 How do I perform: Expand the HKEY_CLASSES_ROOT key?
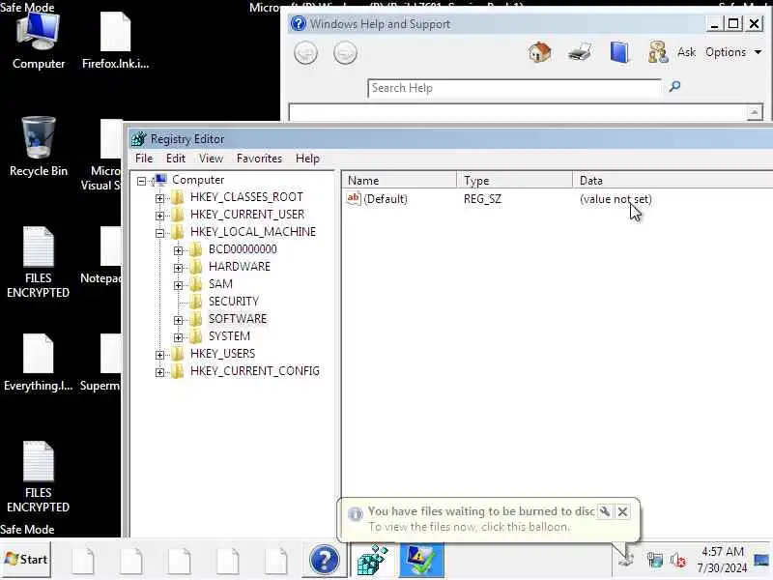point(159,198)
